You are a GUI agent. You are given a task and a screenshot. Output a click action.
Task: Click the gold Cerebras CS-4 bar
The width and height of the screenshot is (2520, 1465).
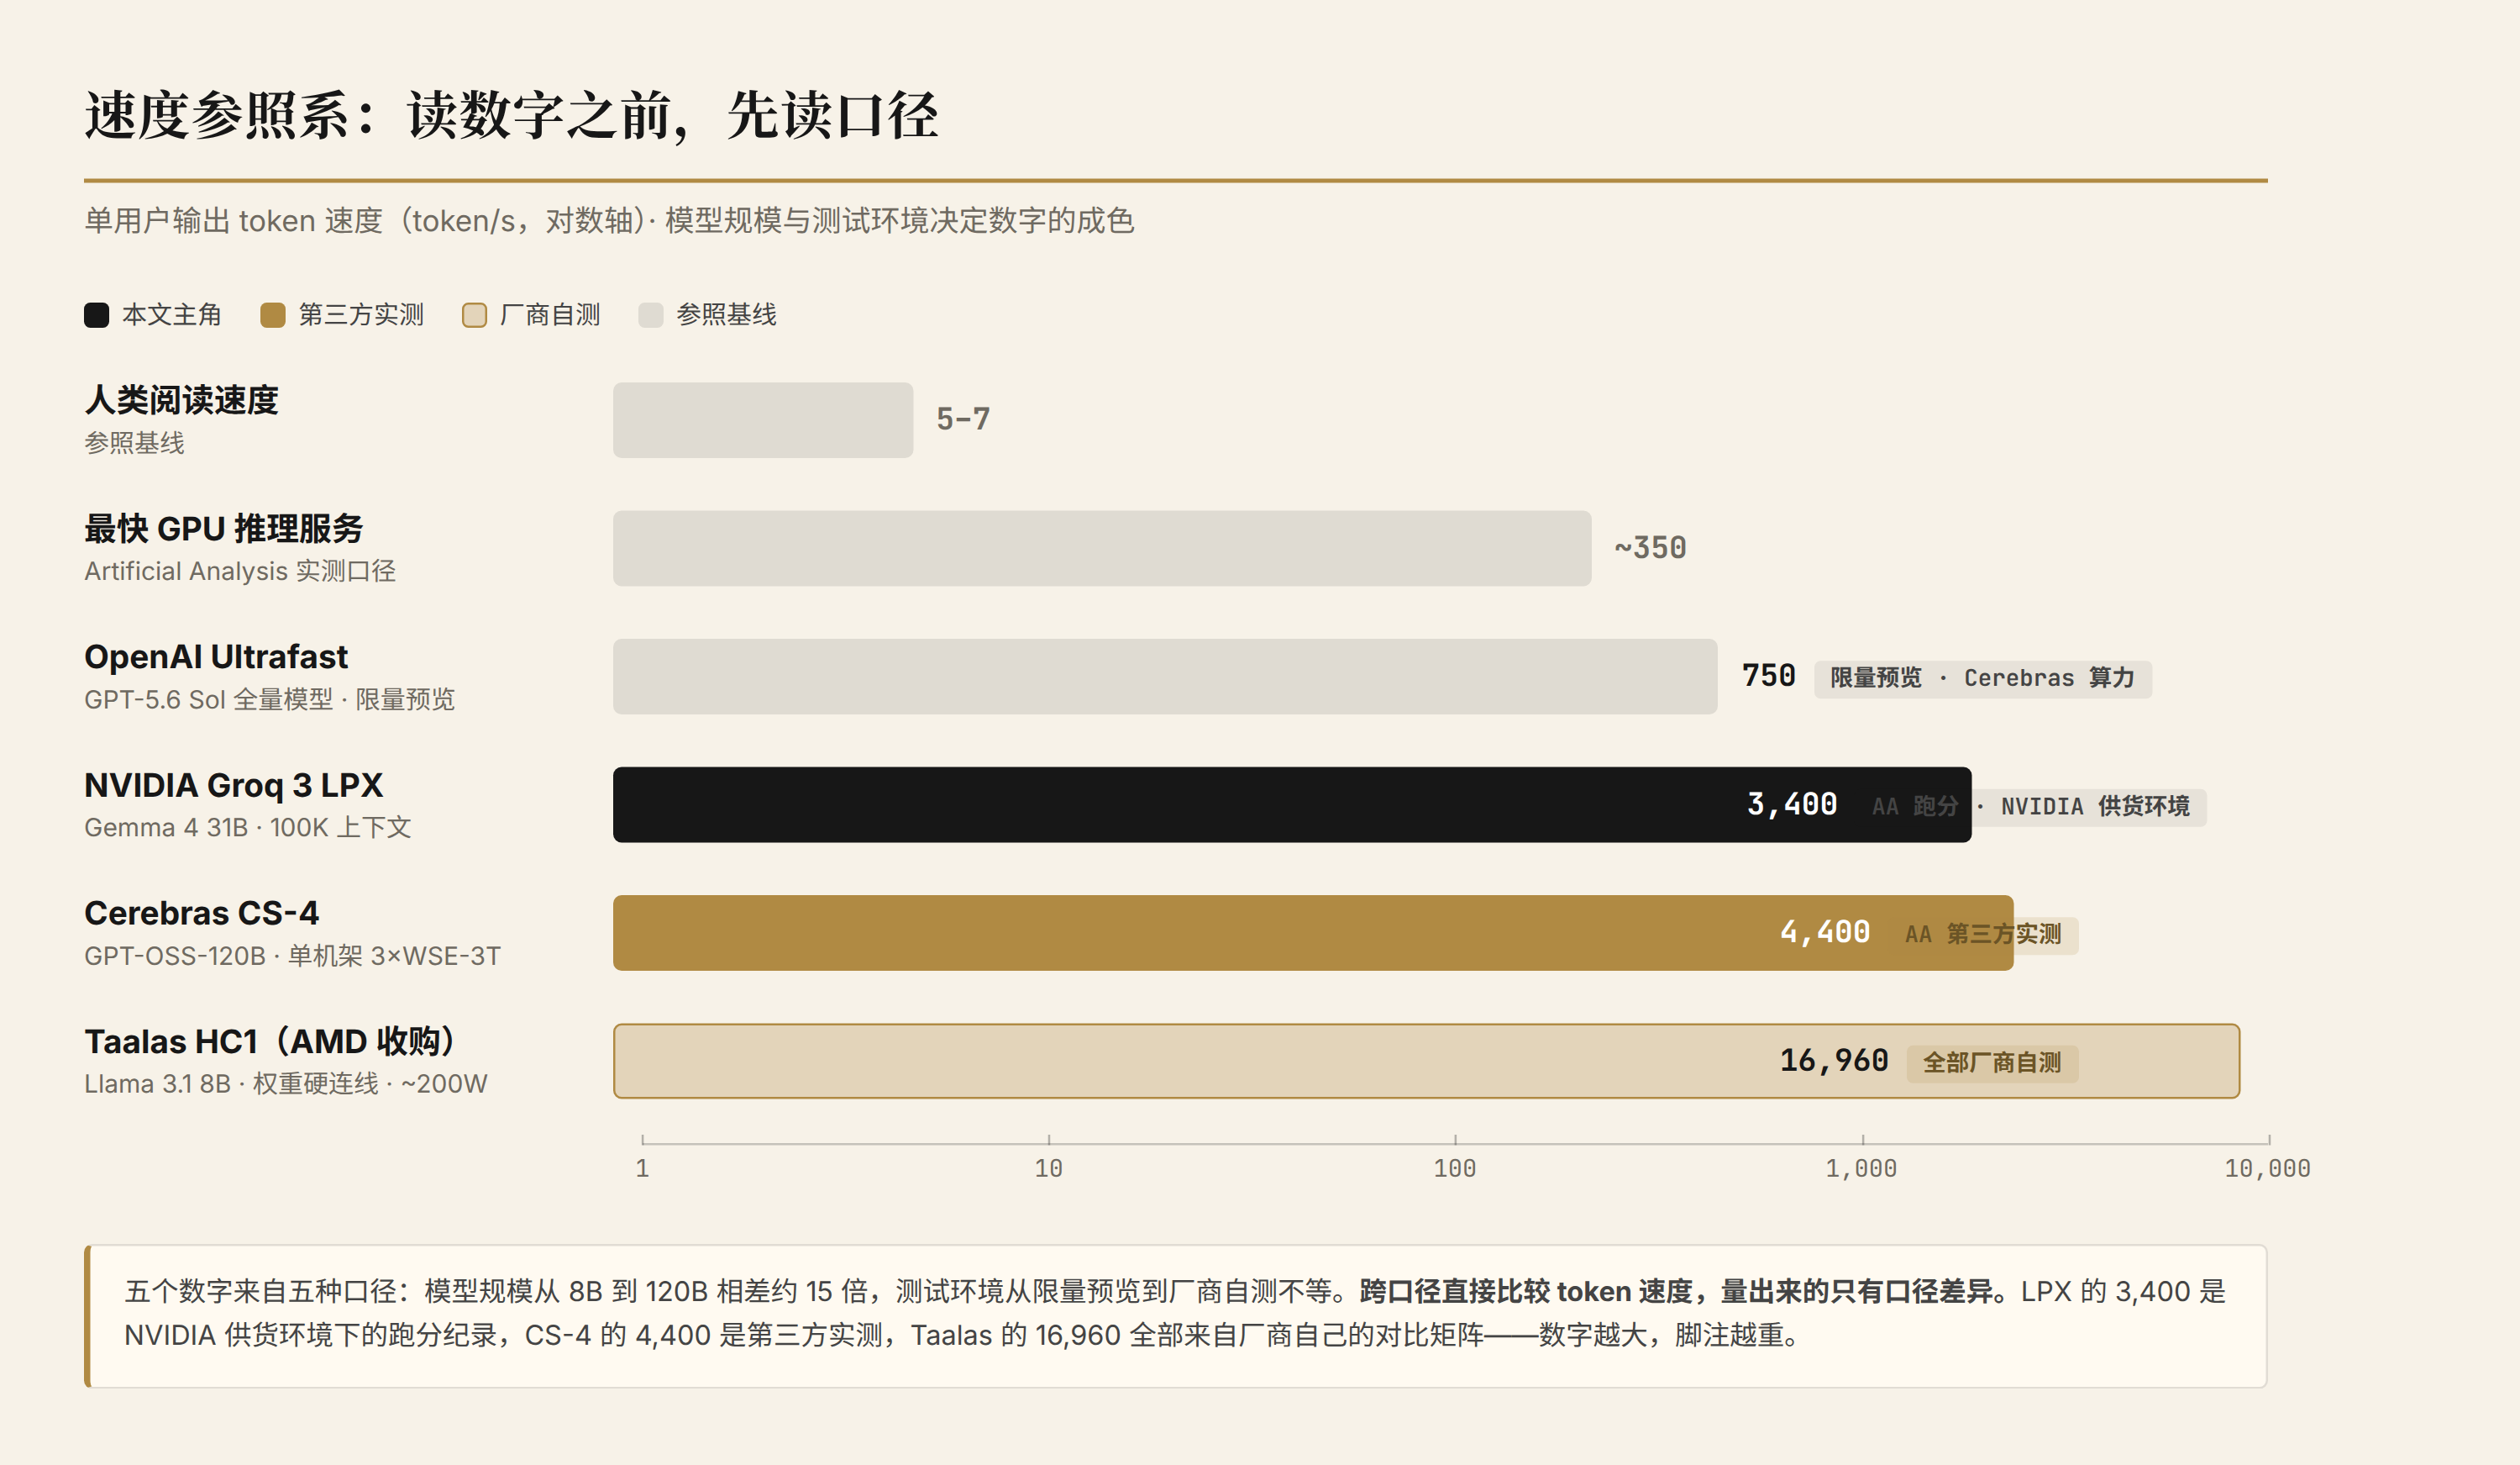click(1313, 933)
